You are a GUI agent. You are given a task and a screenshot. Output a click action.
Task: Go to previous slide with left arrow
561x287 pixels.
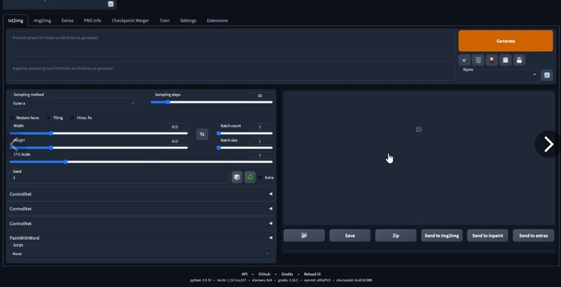tap(14, 144)
